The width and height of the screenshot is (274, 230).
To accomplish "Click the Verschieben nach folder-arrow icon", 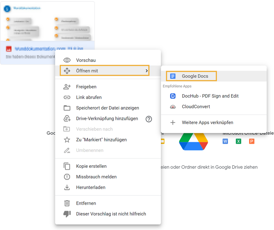I will click(67, 129).
